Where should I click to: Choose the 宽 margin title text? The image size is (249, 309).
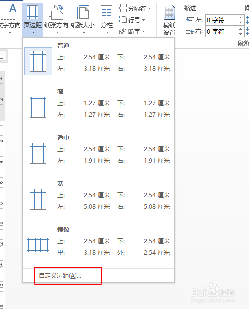tap(60, 184)
